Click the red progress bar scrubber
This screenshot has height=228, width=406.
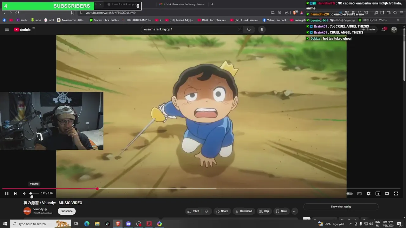pyautogui.click(x=97, y=189)
